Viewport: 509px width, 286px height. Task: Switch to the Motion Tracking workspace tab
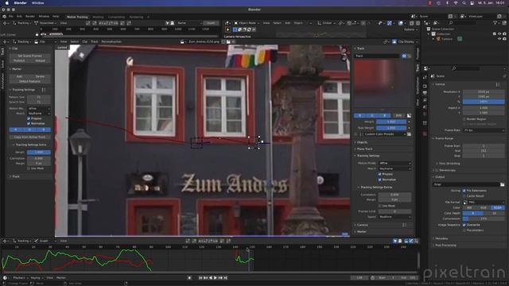tap(77, 17)
